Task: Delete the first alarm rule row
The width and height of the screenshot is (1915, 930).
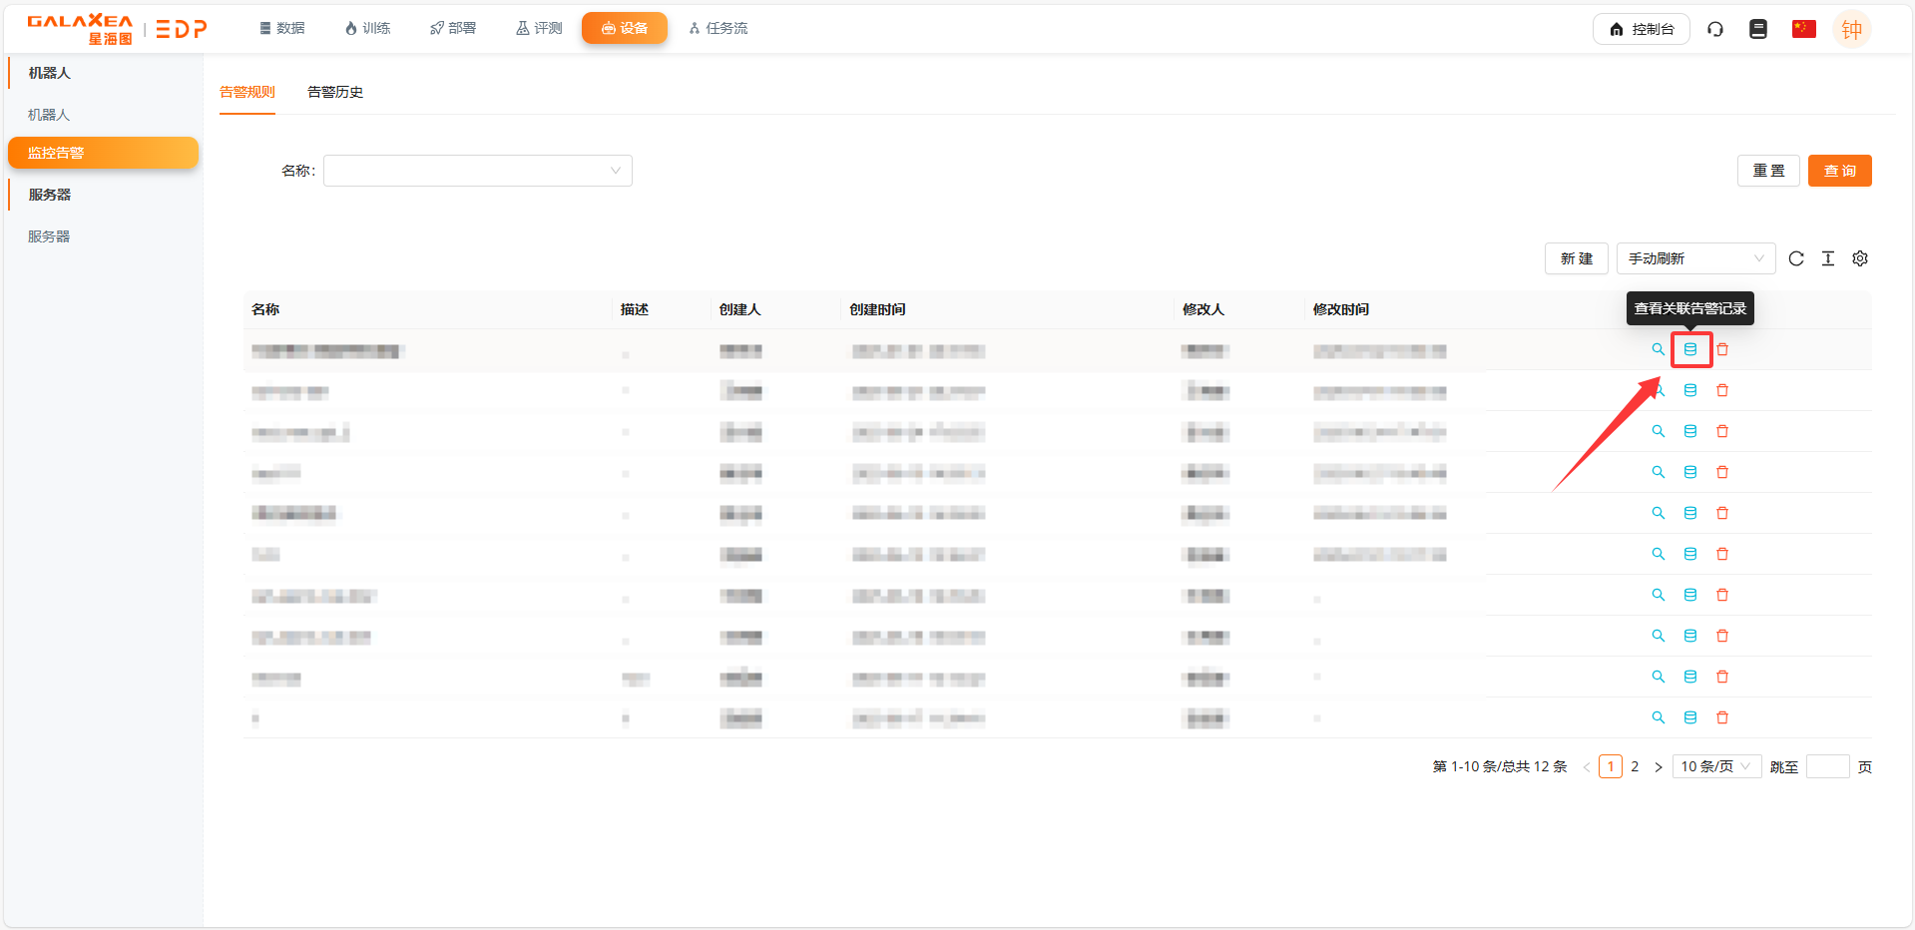Action: pyautogui.click(x=1722, y=349)
